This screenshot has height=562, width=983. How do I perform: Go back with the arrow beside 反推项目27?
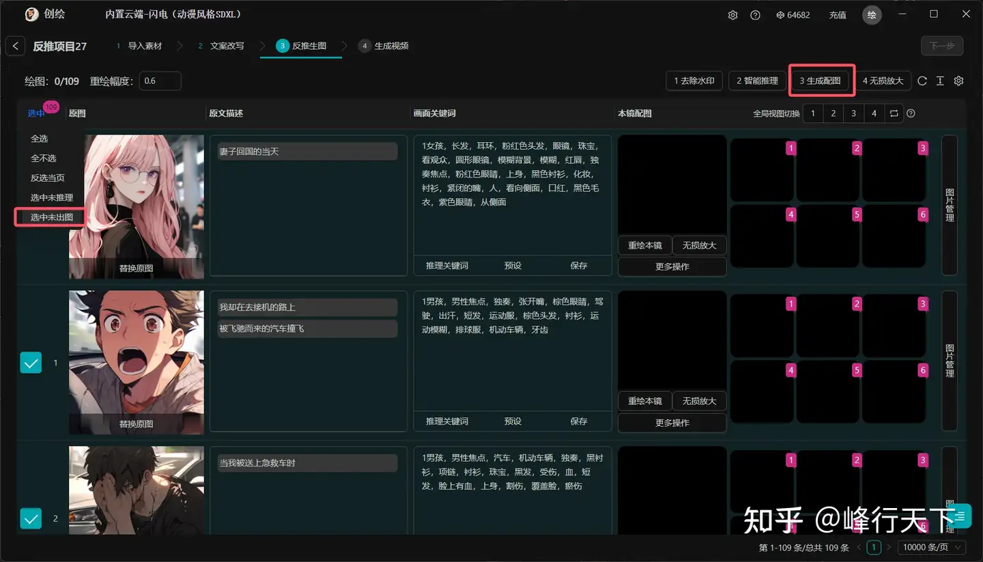coord(15,46)
